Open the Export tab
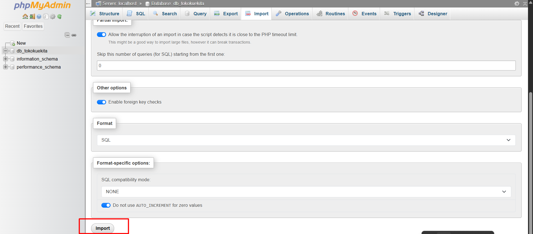This screenshot has width=533, height=234. click(x=226, y=14)
